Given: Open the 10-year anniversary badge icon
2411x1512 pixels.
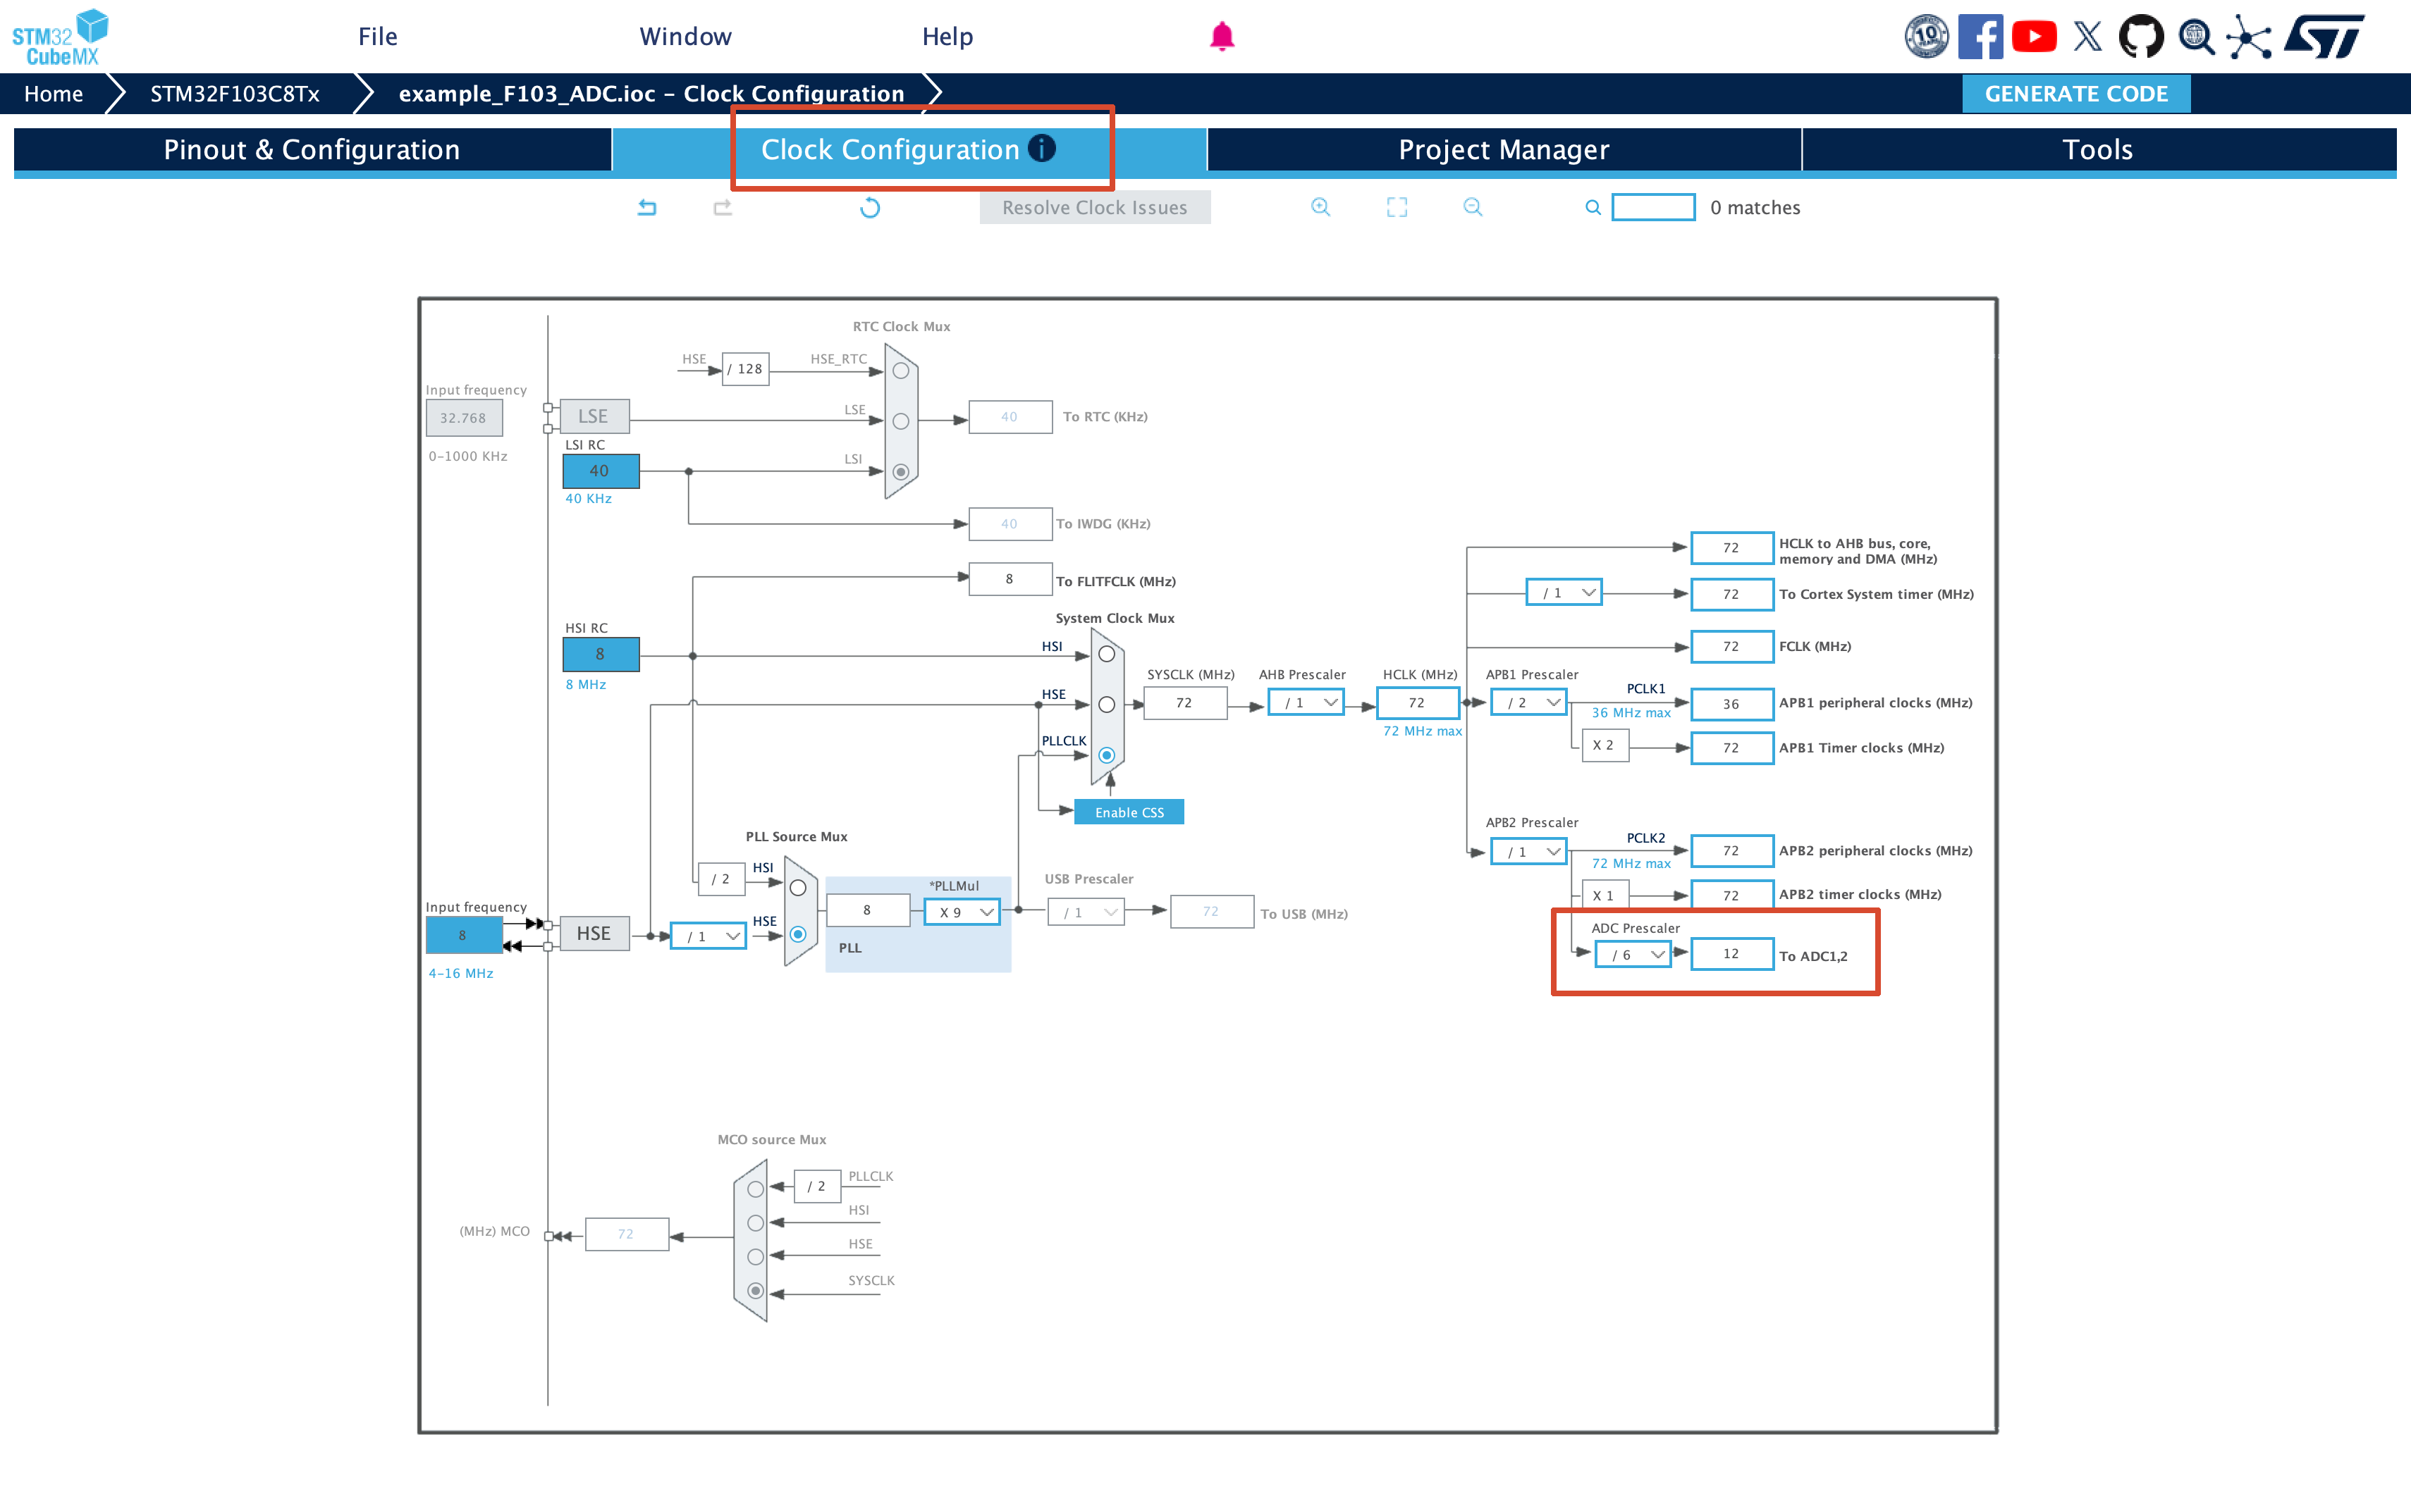Looking at the screenshot, I should point(1926,37).
